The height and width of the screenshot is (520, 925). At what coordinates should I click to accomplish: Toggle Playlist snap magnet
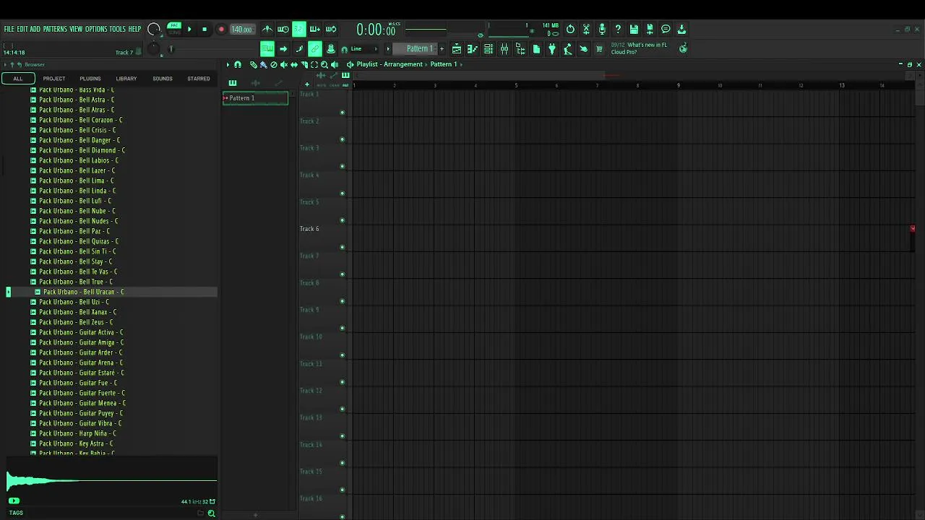(238, 64)
